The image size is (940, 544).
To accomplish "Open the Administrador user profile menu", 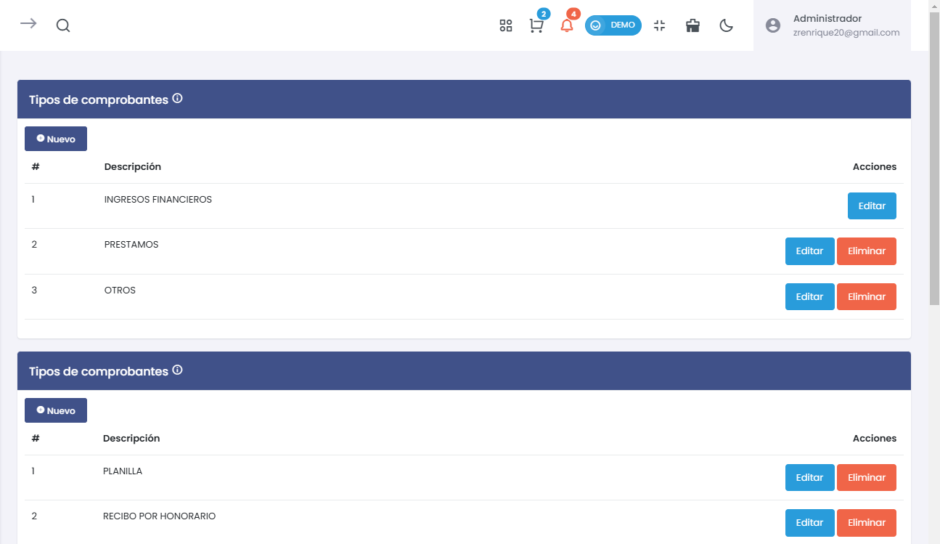I will [832, 25].
